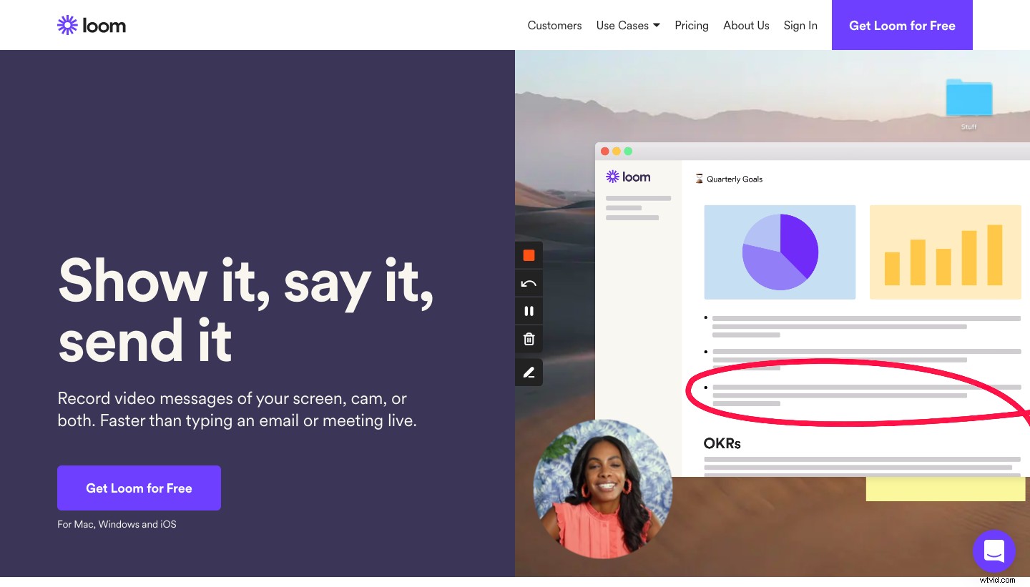The height and width of the screenshot is (587, 1030).
Task: Click the presenter's circular camera bubble
Action: click(x=602, y=488)
